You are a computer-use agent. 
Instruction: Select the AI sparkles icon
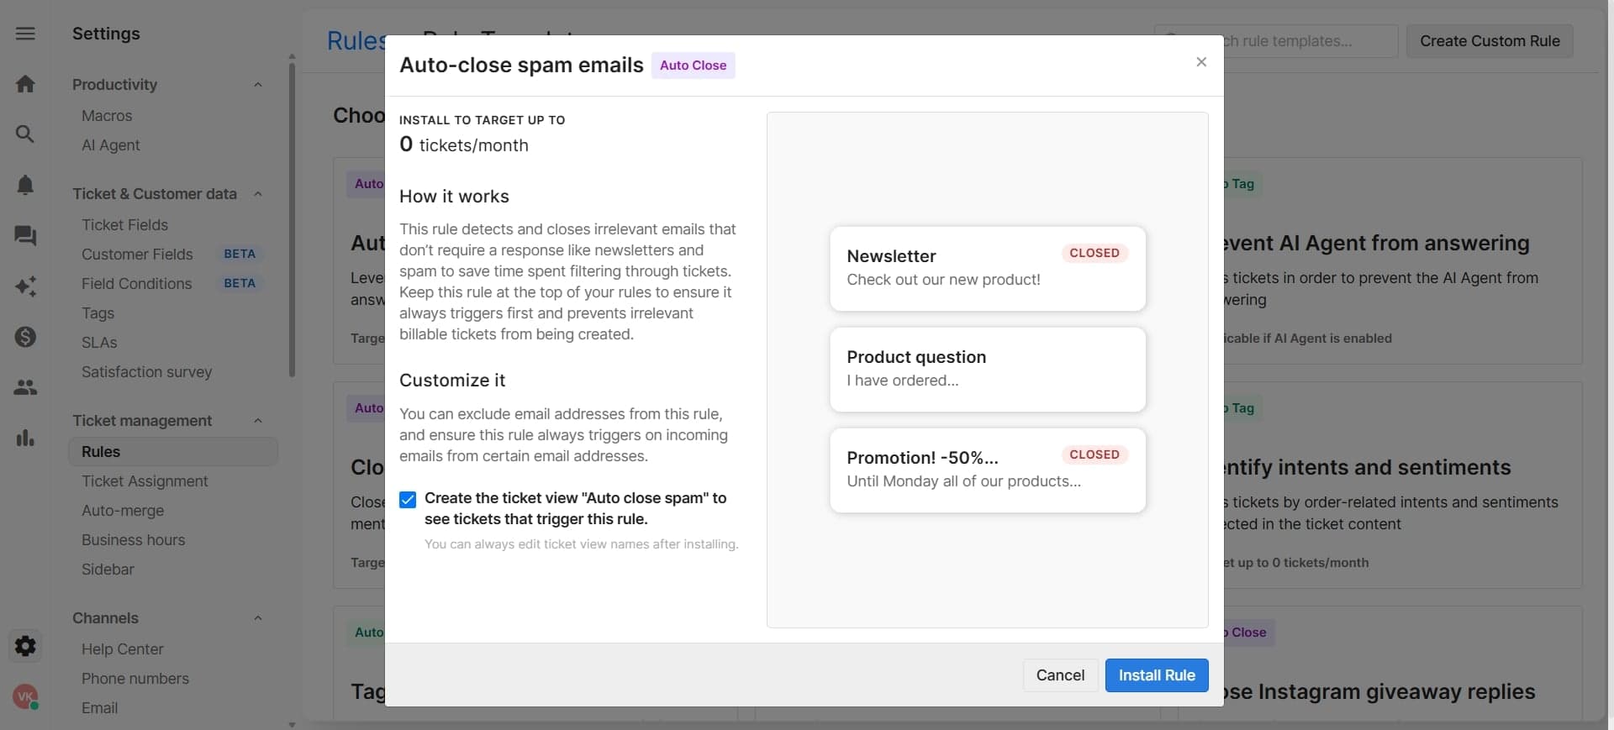click(x=25, y=286)
